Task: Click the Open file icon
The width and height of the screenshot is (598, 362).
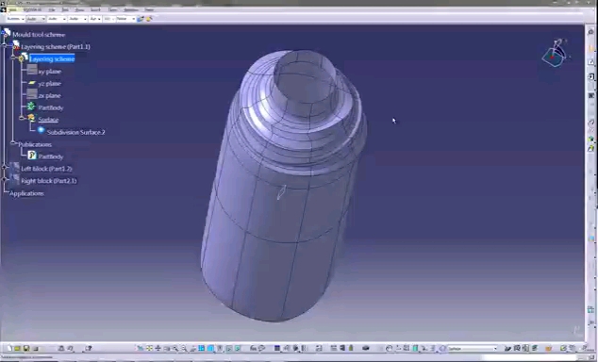Action: point(17,348)
